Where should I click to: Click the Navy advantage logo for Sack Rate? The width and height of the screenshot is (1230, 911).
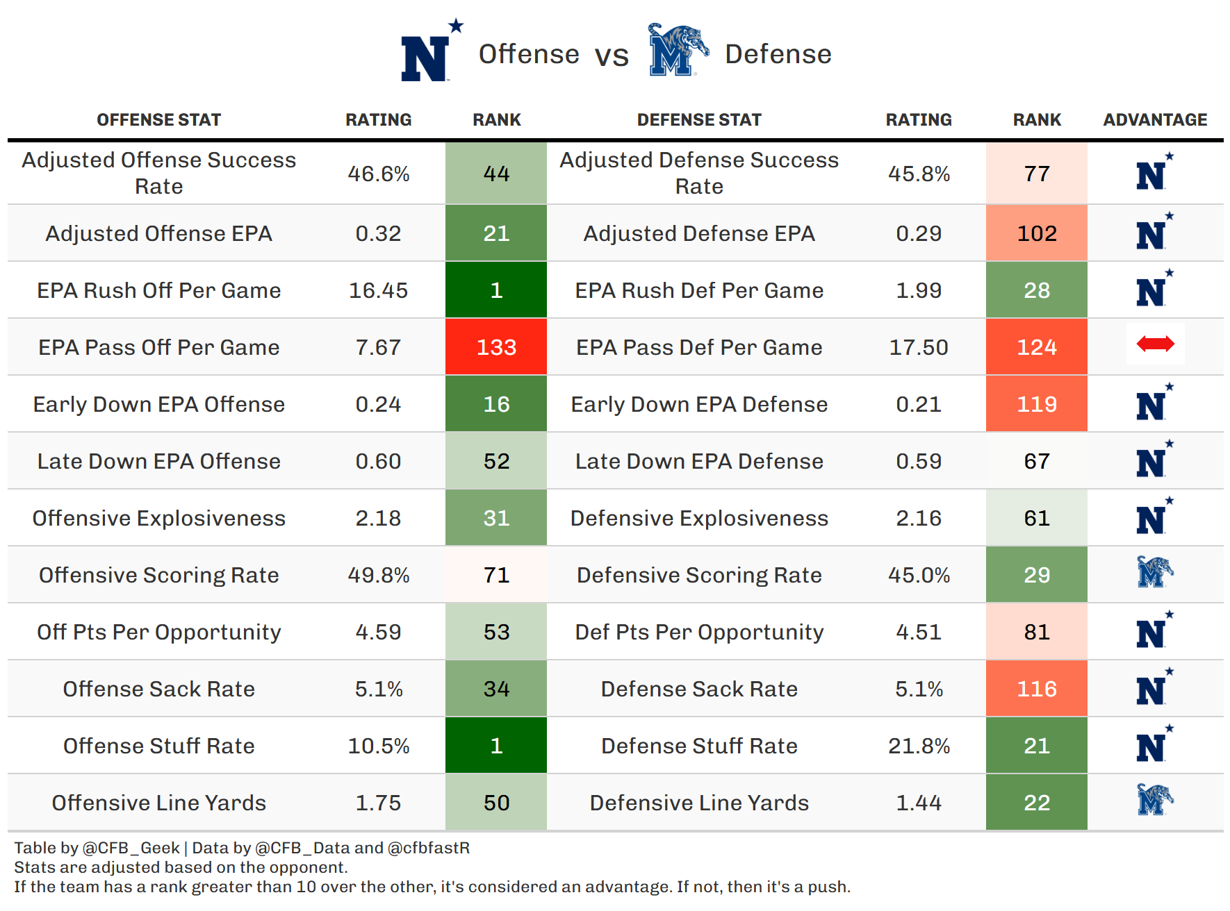click(1154, 687)
